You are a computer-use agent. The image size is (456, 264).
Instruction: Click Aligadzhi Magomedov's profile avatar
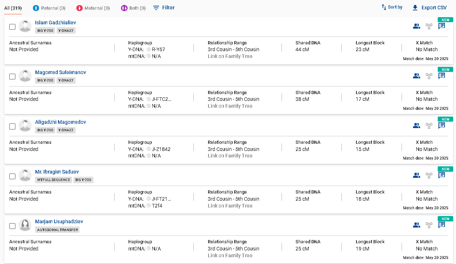pyautogui.click(x=25, y=126)
